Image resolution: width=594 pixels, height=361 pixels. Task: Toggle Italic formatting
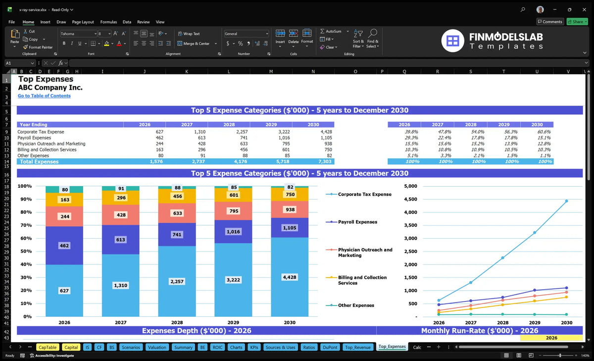71,44
